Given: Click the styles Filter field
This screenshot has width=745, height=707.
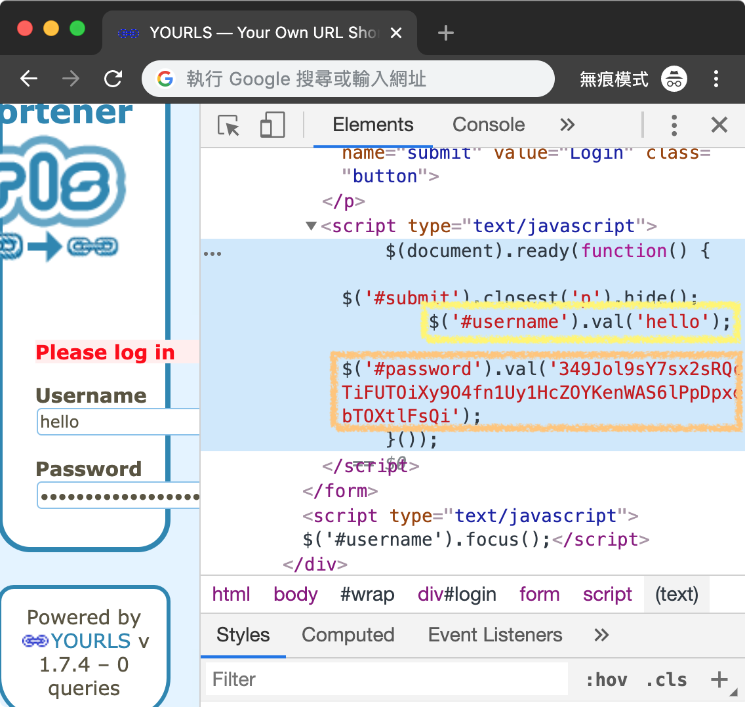Looking at the screenshot, I should point(387,679).
